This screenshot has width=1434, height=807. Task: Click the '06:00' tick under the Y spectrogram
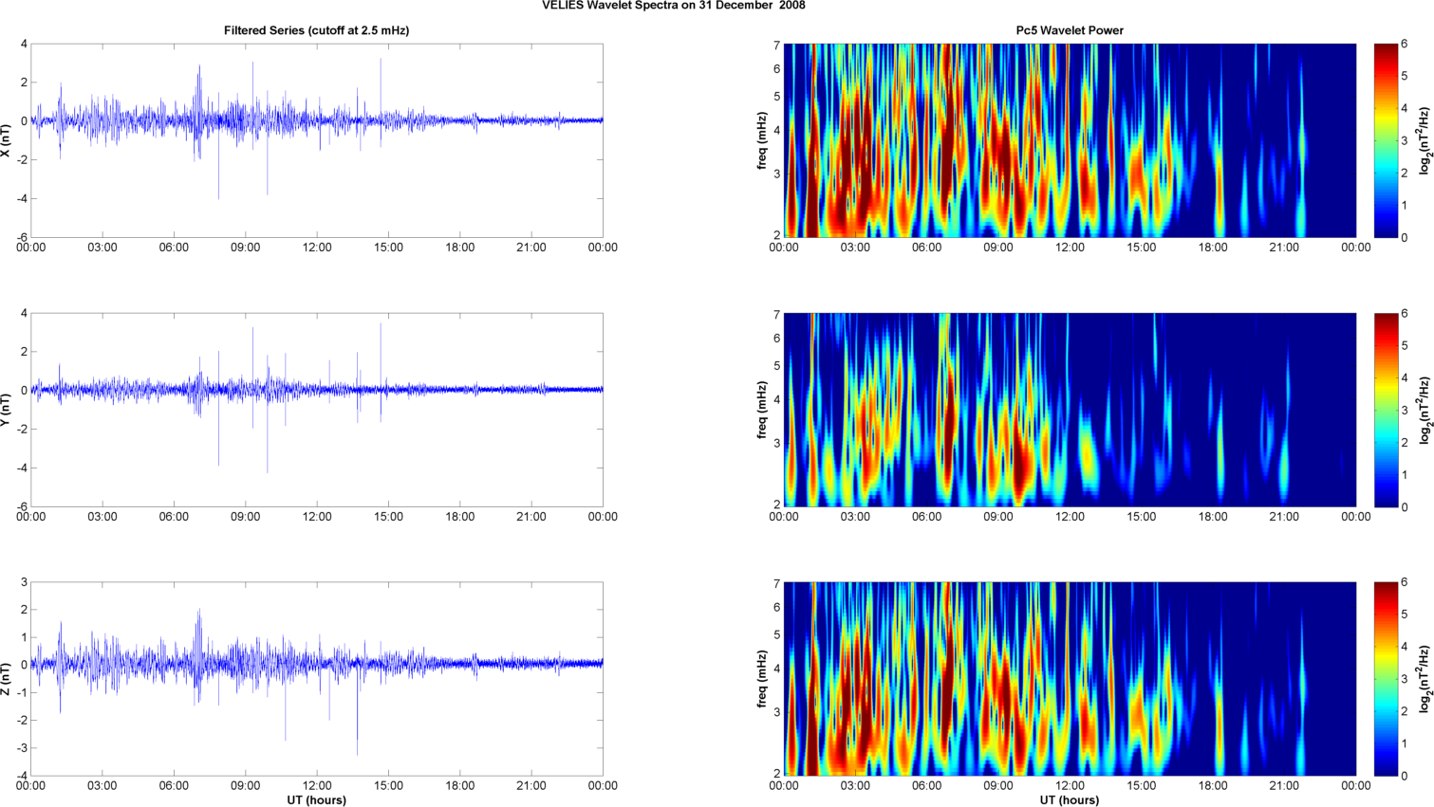(x=927, y=517)
